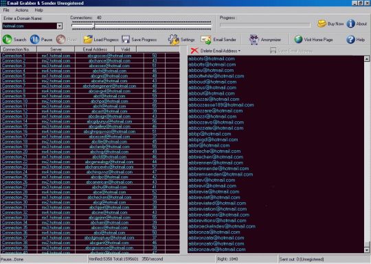
Task: Select abbozzasse189@hotmail.com entry
Action: click(x=221, y=105)
